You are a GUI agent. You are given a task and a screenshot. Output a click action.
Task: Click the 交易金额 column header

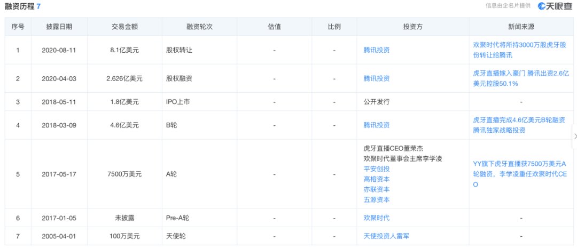(x=124, y=27)
